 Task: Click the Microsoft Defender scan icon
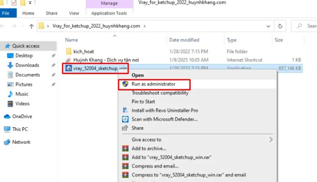[x=125, y=119]
